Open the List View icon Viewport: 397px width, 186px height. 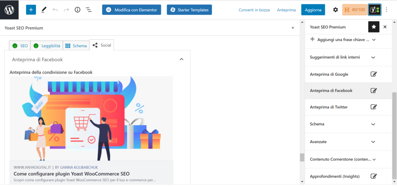(88, 10)
